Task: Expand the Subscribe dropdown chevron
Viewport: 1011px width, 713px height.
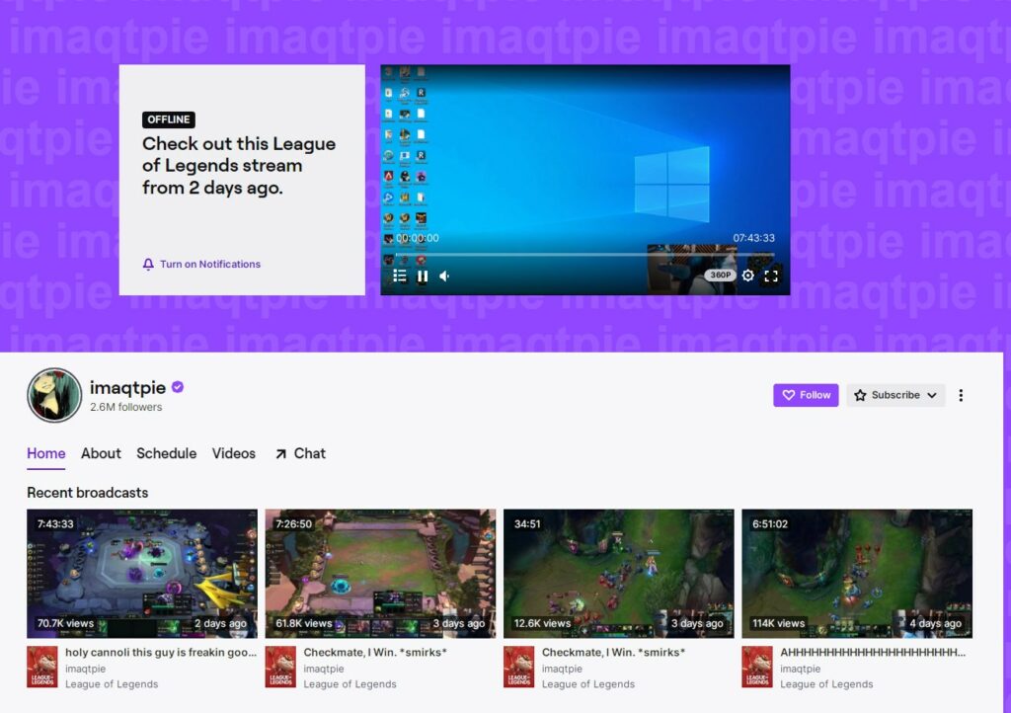Action: [932, 395]
